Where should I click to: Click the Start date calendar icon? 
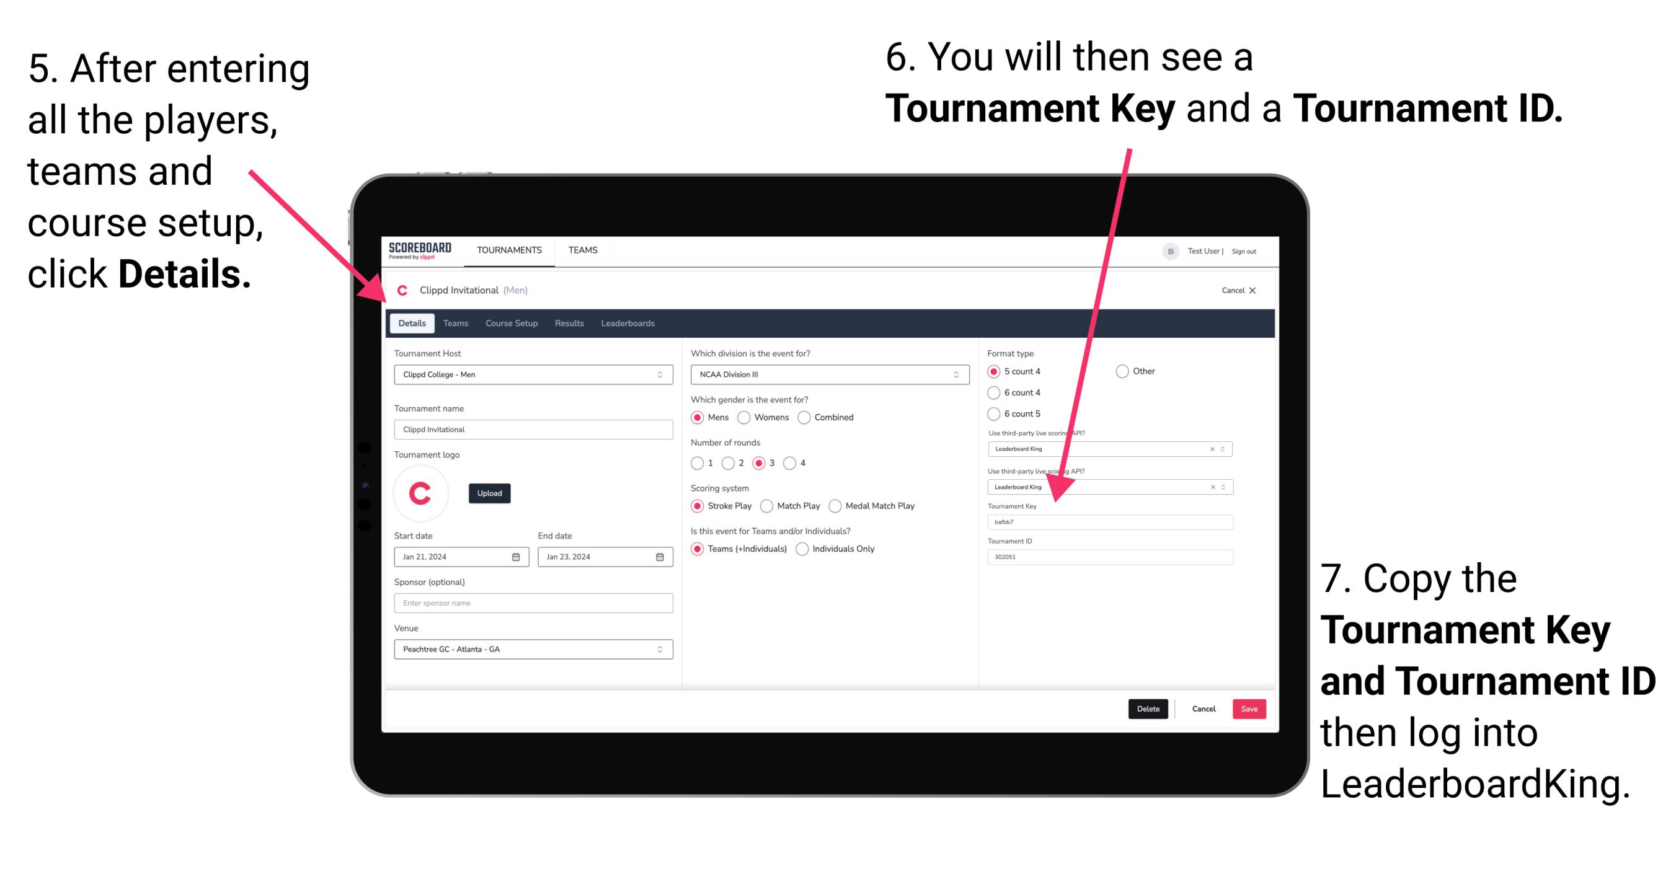[515, 556]
